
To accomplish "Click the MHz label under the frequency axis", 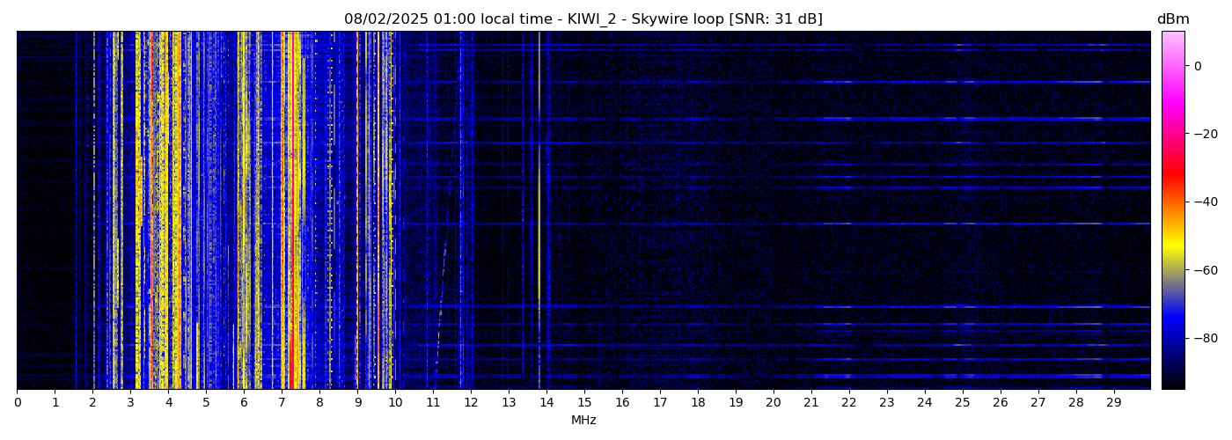I will 583,421.
